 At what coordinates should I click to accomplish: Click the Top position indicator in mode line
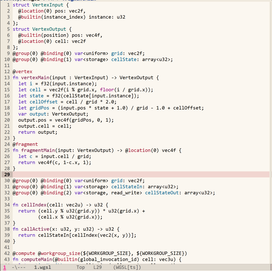click(x=81, y=267)
